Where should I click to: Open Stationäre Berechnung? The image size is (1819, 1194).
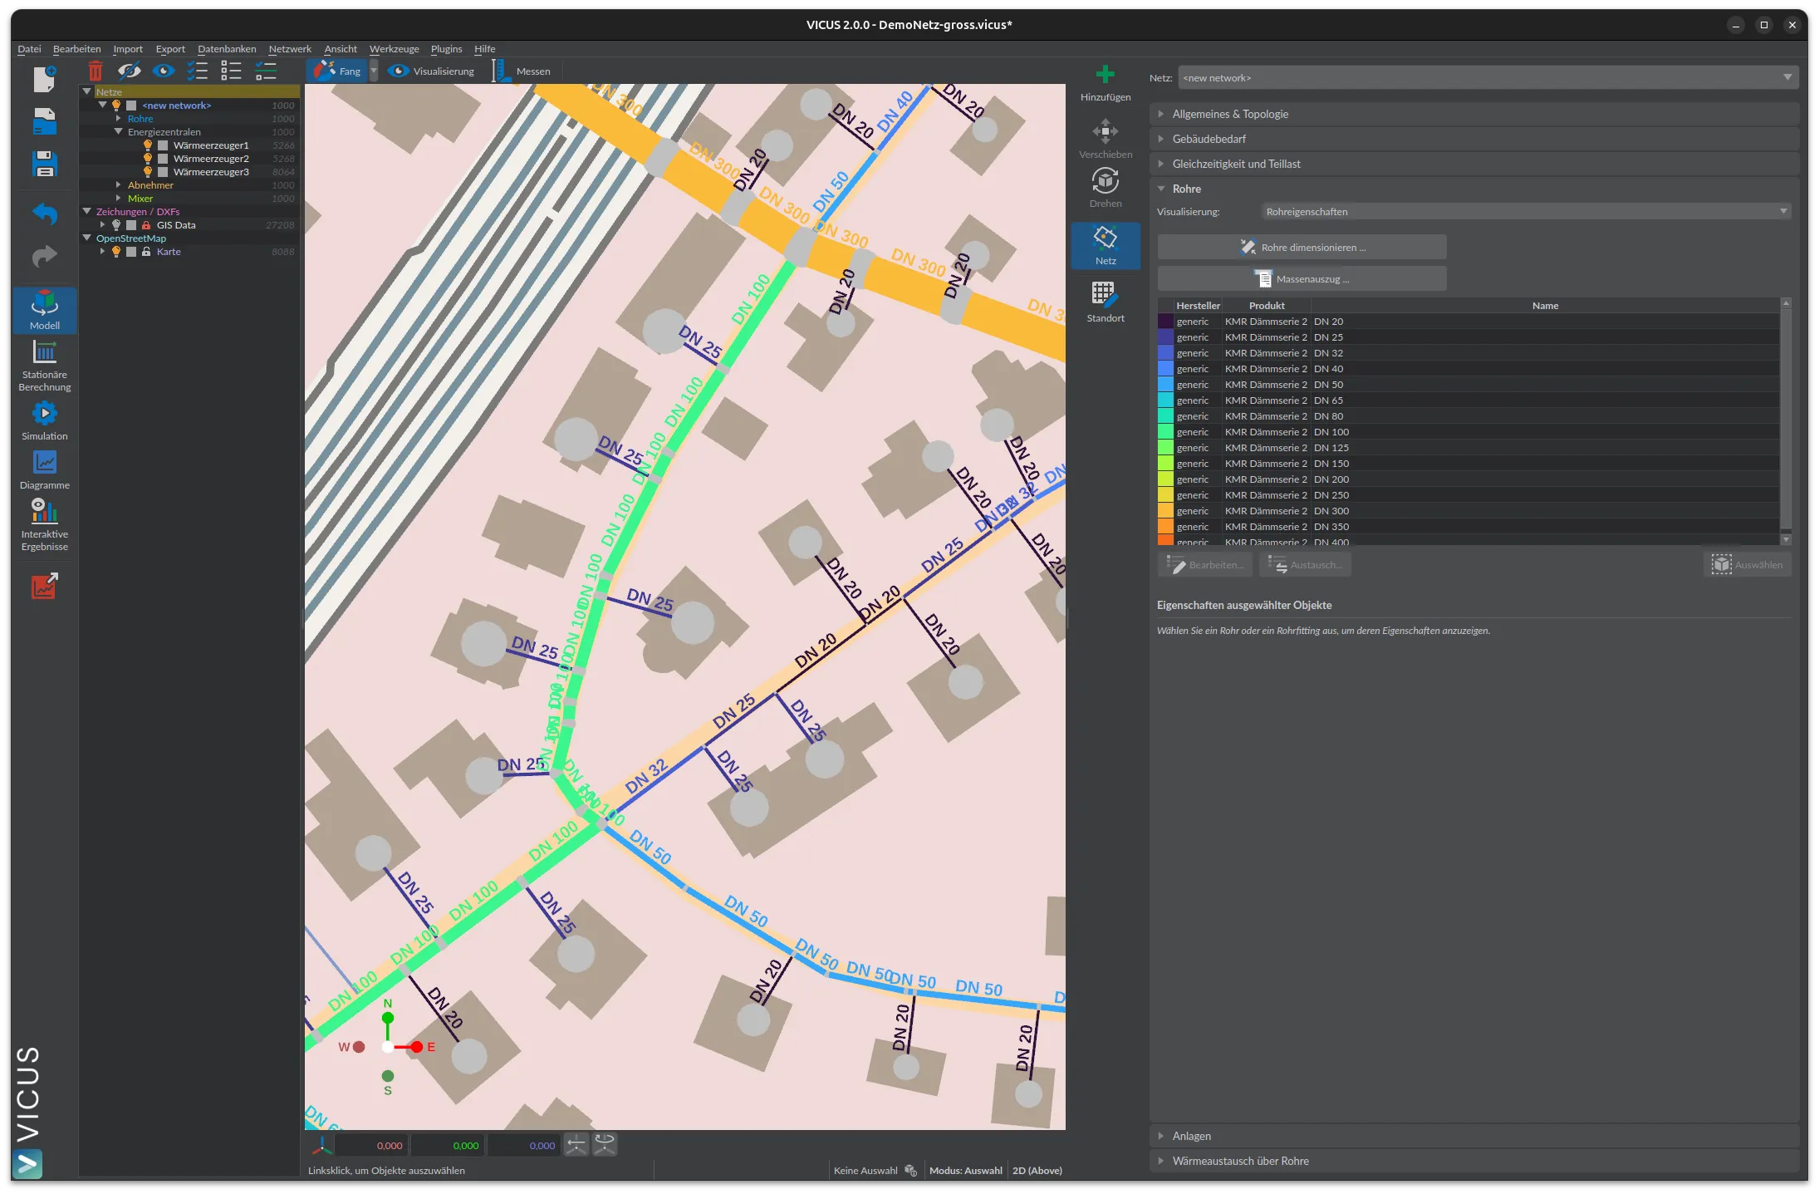[x=45, y=366]
